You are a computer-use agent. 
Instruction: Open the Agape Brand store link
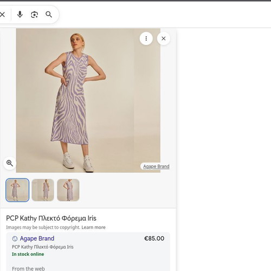click(37, 238)
